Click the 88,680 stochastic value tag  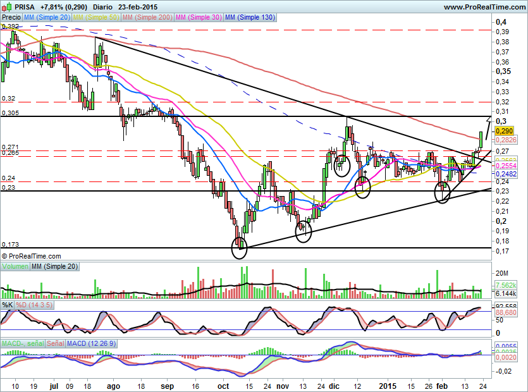click(x=506, y=312)
